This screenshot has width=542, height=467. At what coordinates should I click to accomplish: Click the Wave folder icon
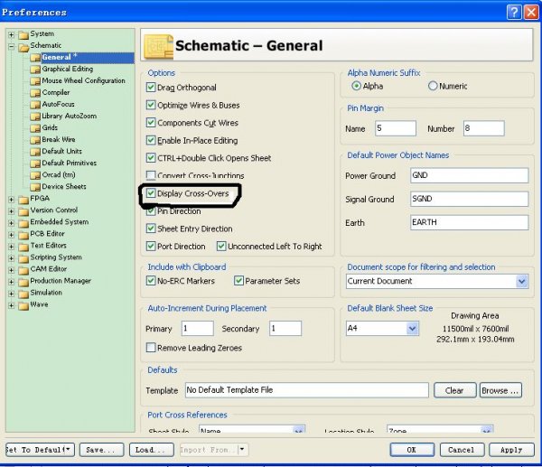tap(23, 305)
